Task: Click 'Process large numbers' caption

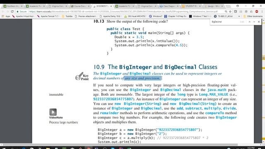Action: pyautogui.click(x=63, y=123)
